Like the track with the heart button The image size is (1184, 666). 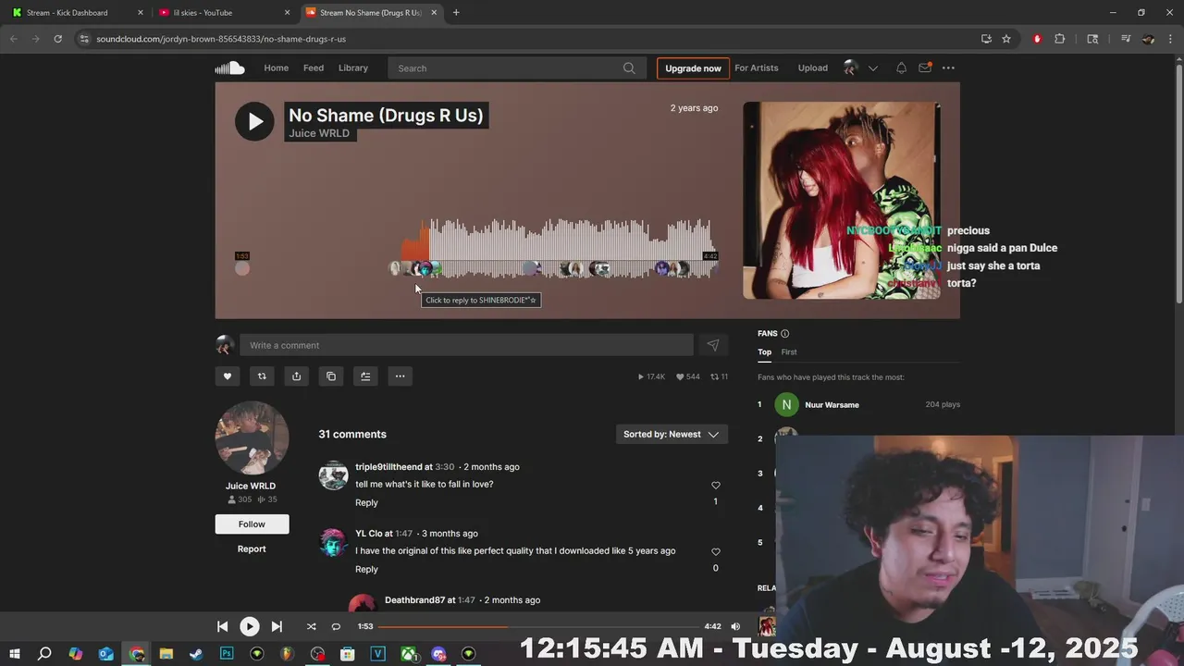click(x=228, y=376)
